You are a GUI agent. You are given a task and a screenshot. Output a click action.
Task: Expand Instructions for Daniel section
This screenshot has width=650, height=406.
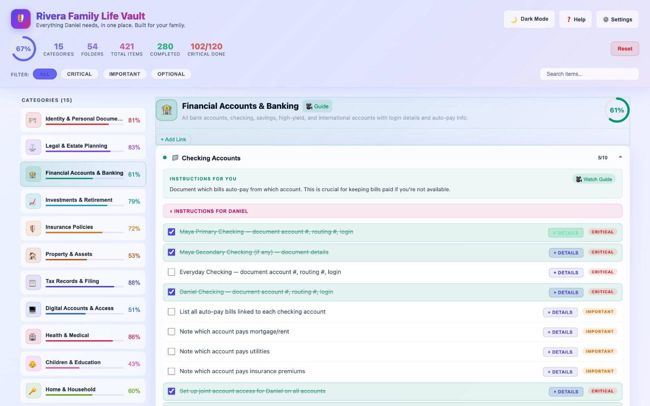click(392, 211)
